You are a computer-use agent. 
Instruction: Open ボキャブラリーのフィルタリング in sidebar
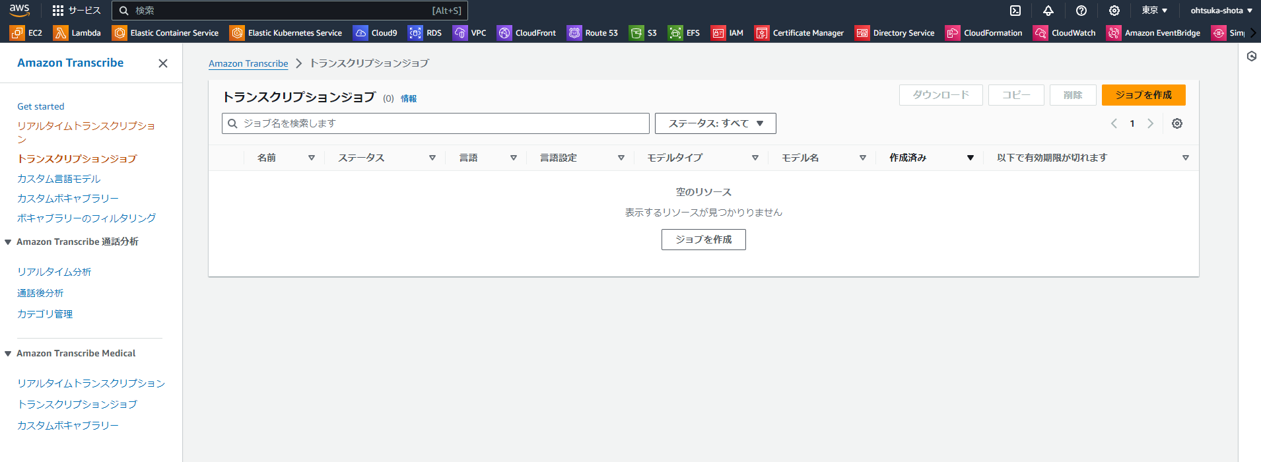(x=86, y=218)
